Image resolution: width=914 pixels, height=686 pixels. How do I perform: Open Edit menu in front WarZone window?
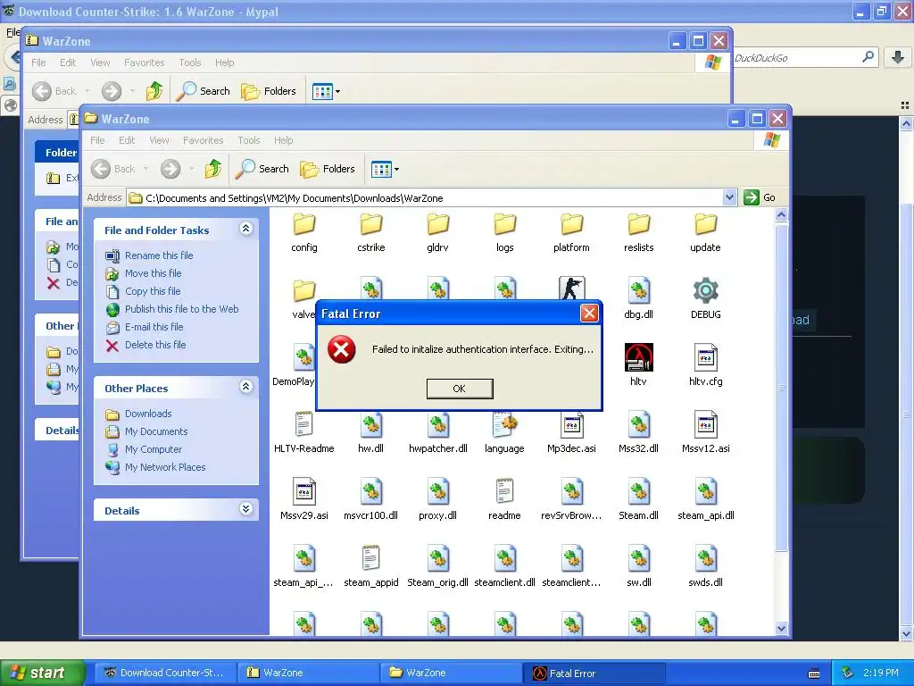pos(127,140)
